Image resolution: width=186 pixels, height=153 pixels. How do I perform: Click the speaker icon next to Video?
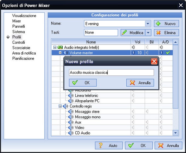tap(71, 127)
